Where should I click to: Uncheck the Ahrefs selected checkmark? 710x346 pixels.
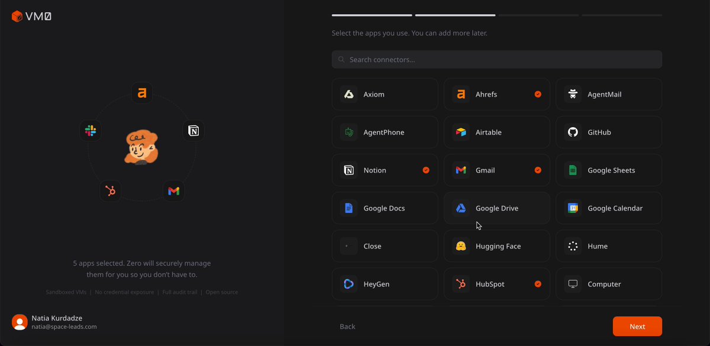(x=538, y=94)
